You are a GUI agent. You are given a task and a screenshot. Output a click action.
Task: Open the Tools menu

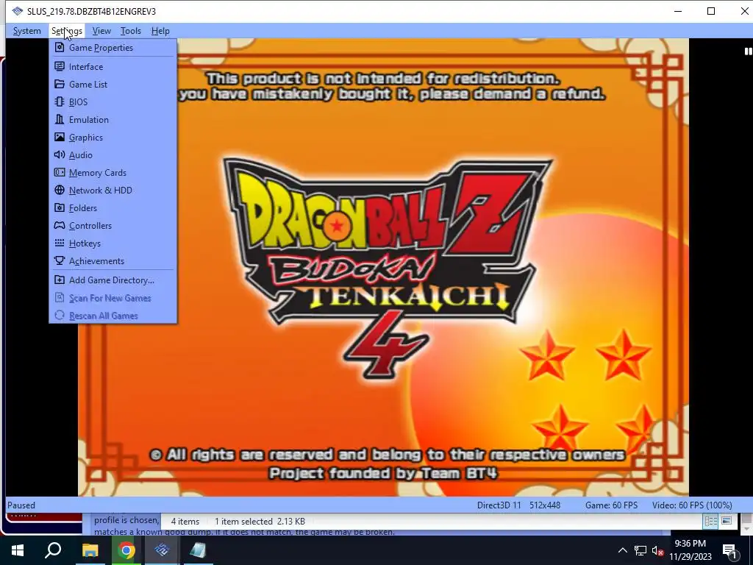click(131, 31)
